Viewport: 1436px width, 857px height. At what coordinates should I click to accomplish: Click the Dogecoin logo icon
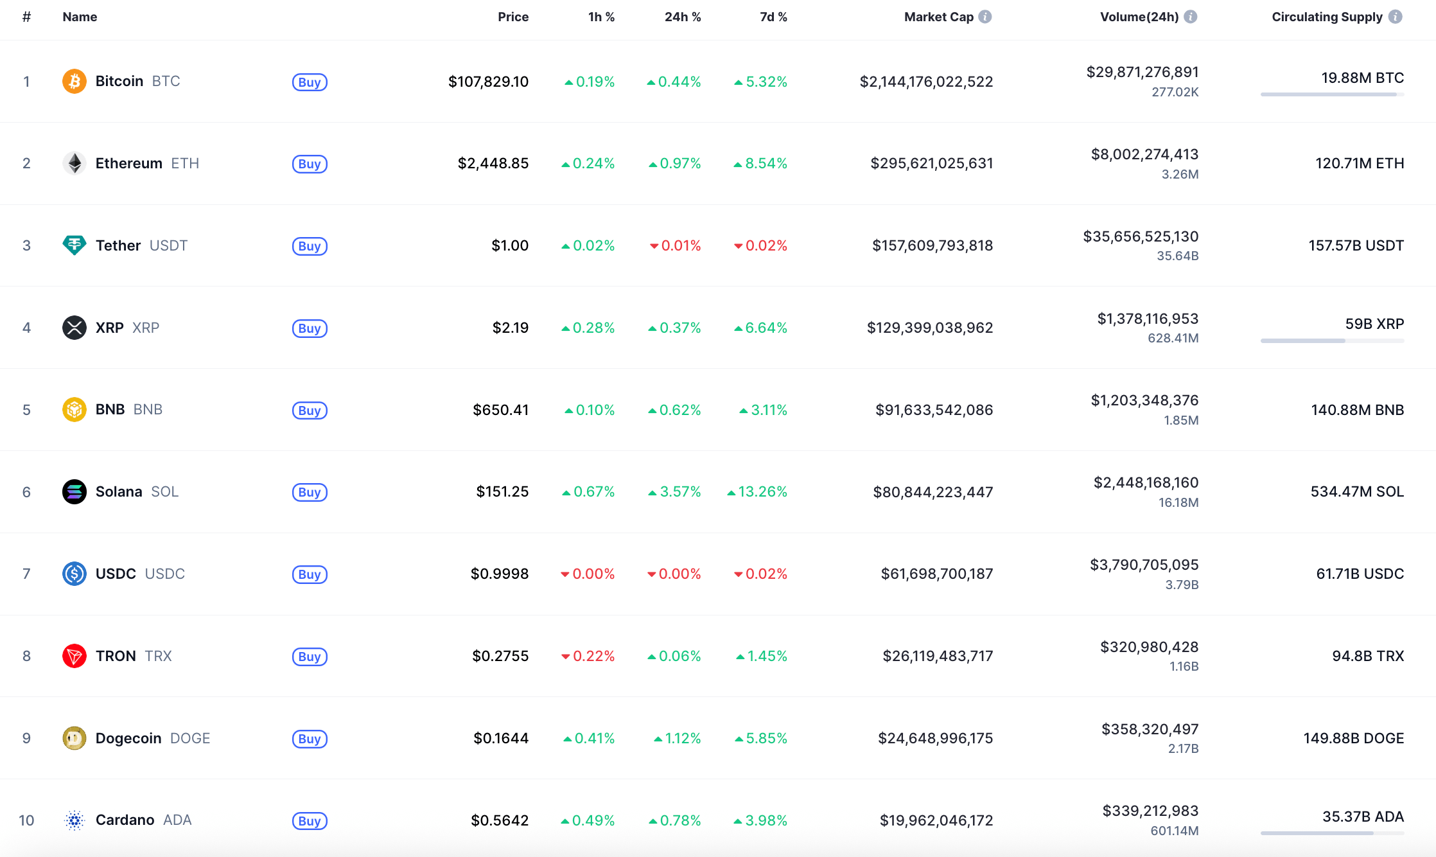74,738
